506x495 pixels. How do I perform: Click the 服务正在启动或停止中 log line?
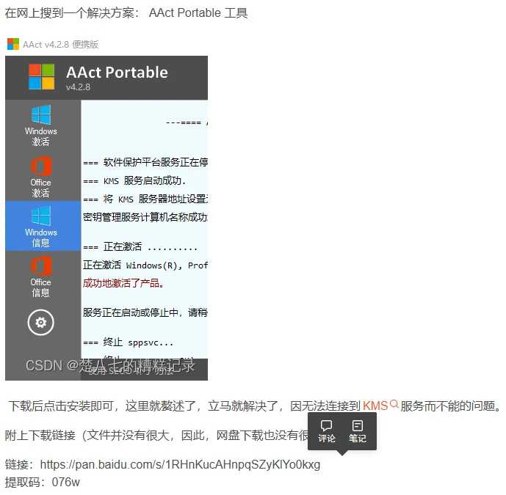tap(145, 312)
